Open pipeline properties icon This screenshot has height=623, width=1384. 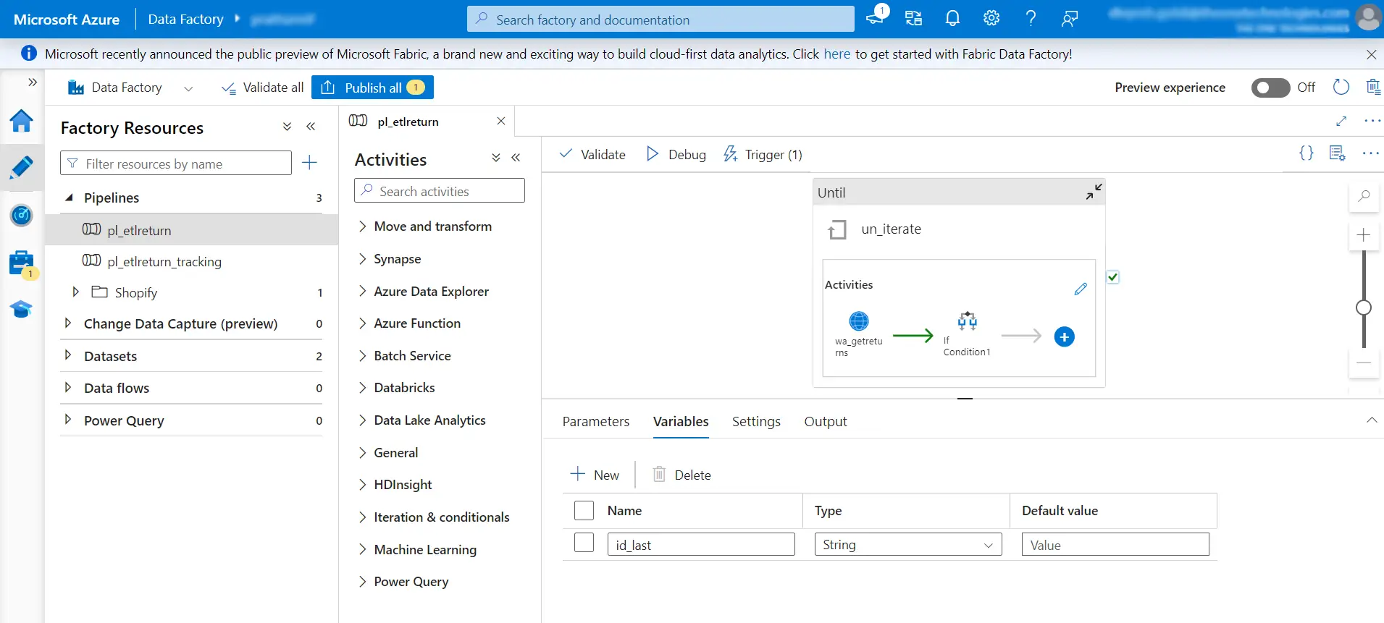(1337, 153)
